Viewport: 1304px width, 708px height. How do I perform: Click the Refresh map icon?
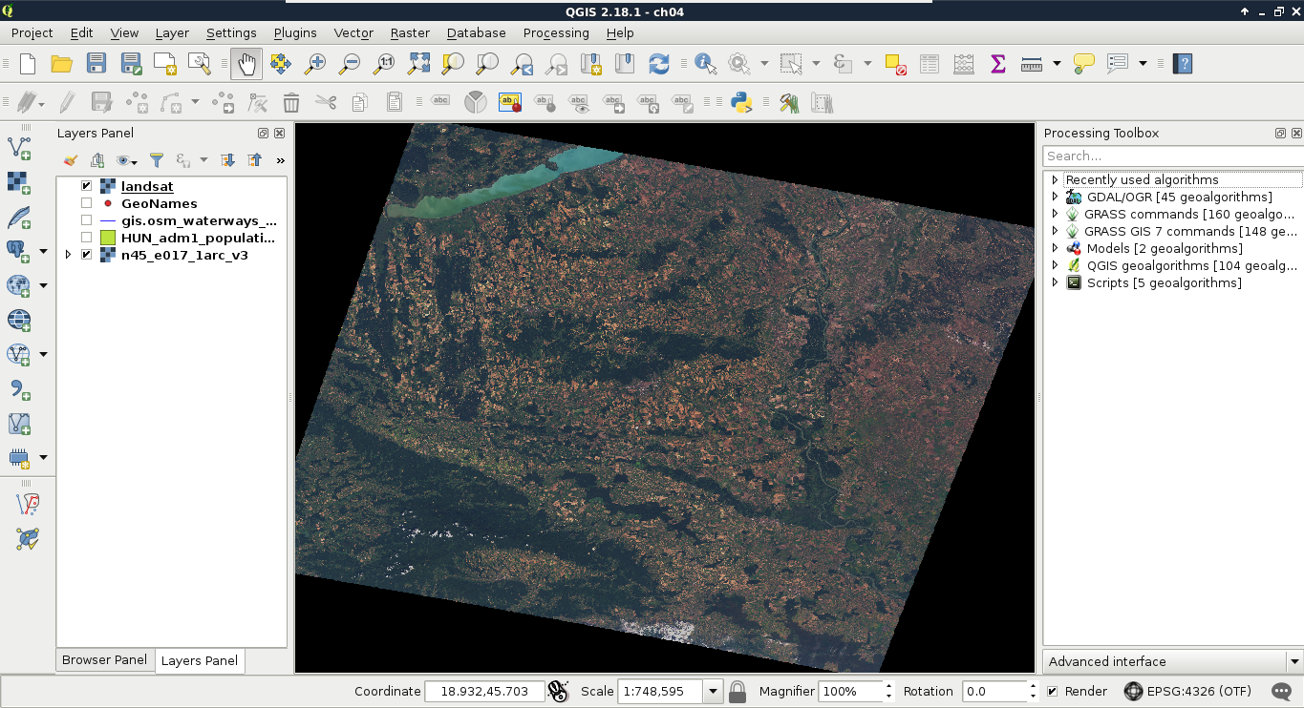coord(658,64)
